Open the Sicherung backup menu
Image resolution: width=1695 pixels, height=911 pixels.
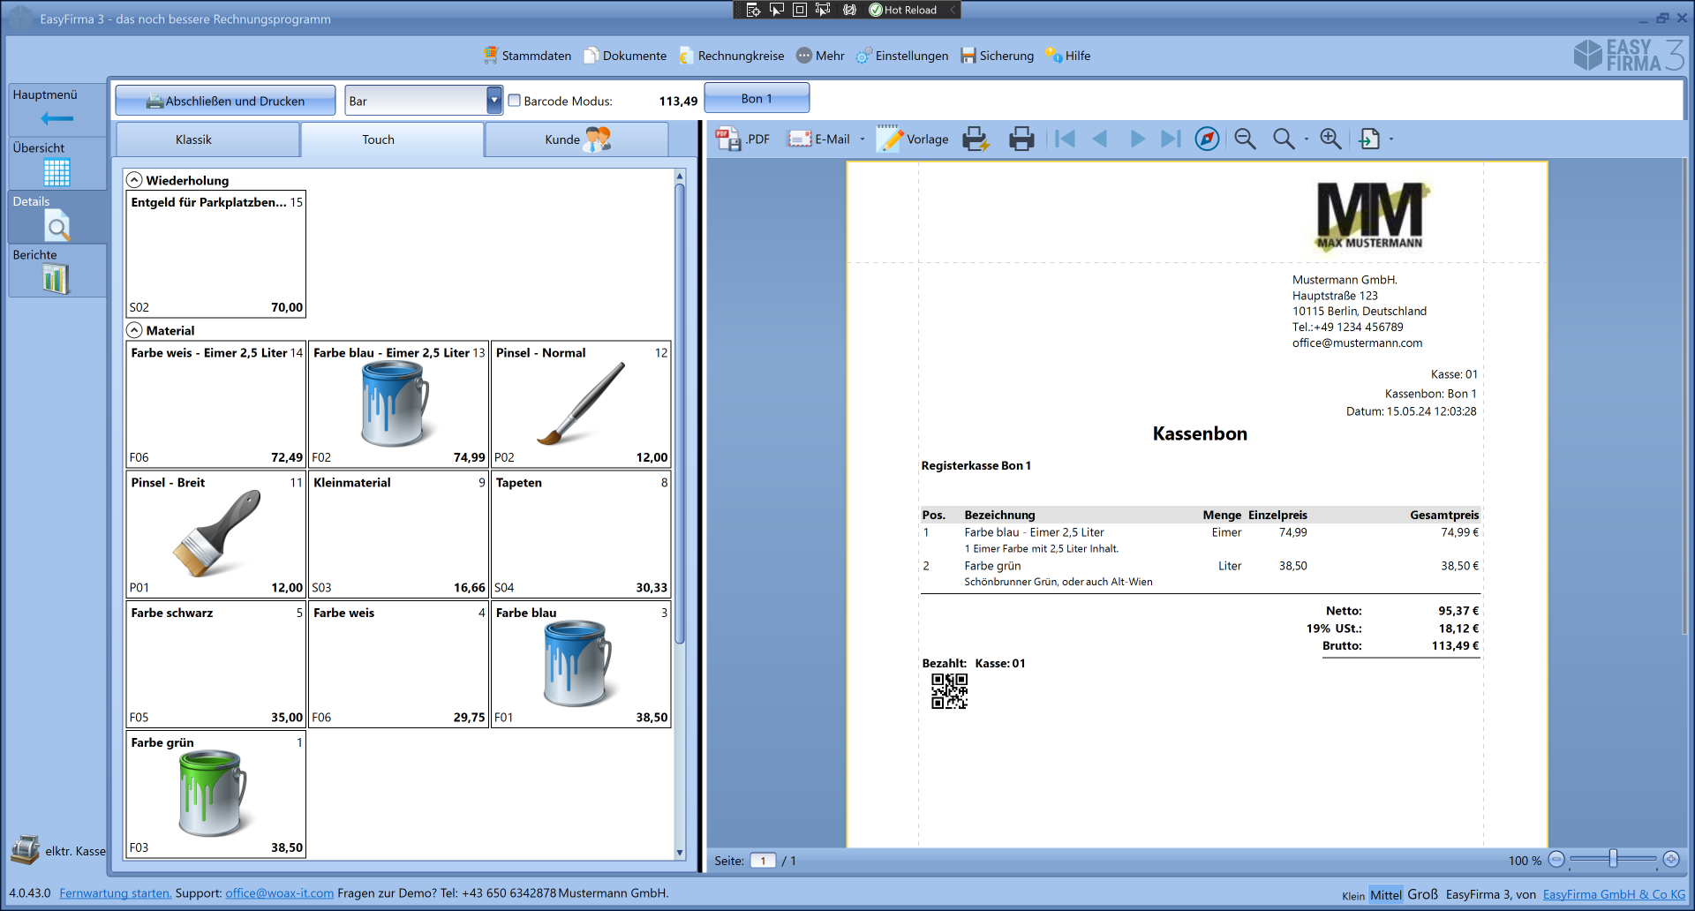point(997,56)
